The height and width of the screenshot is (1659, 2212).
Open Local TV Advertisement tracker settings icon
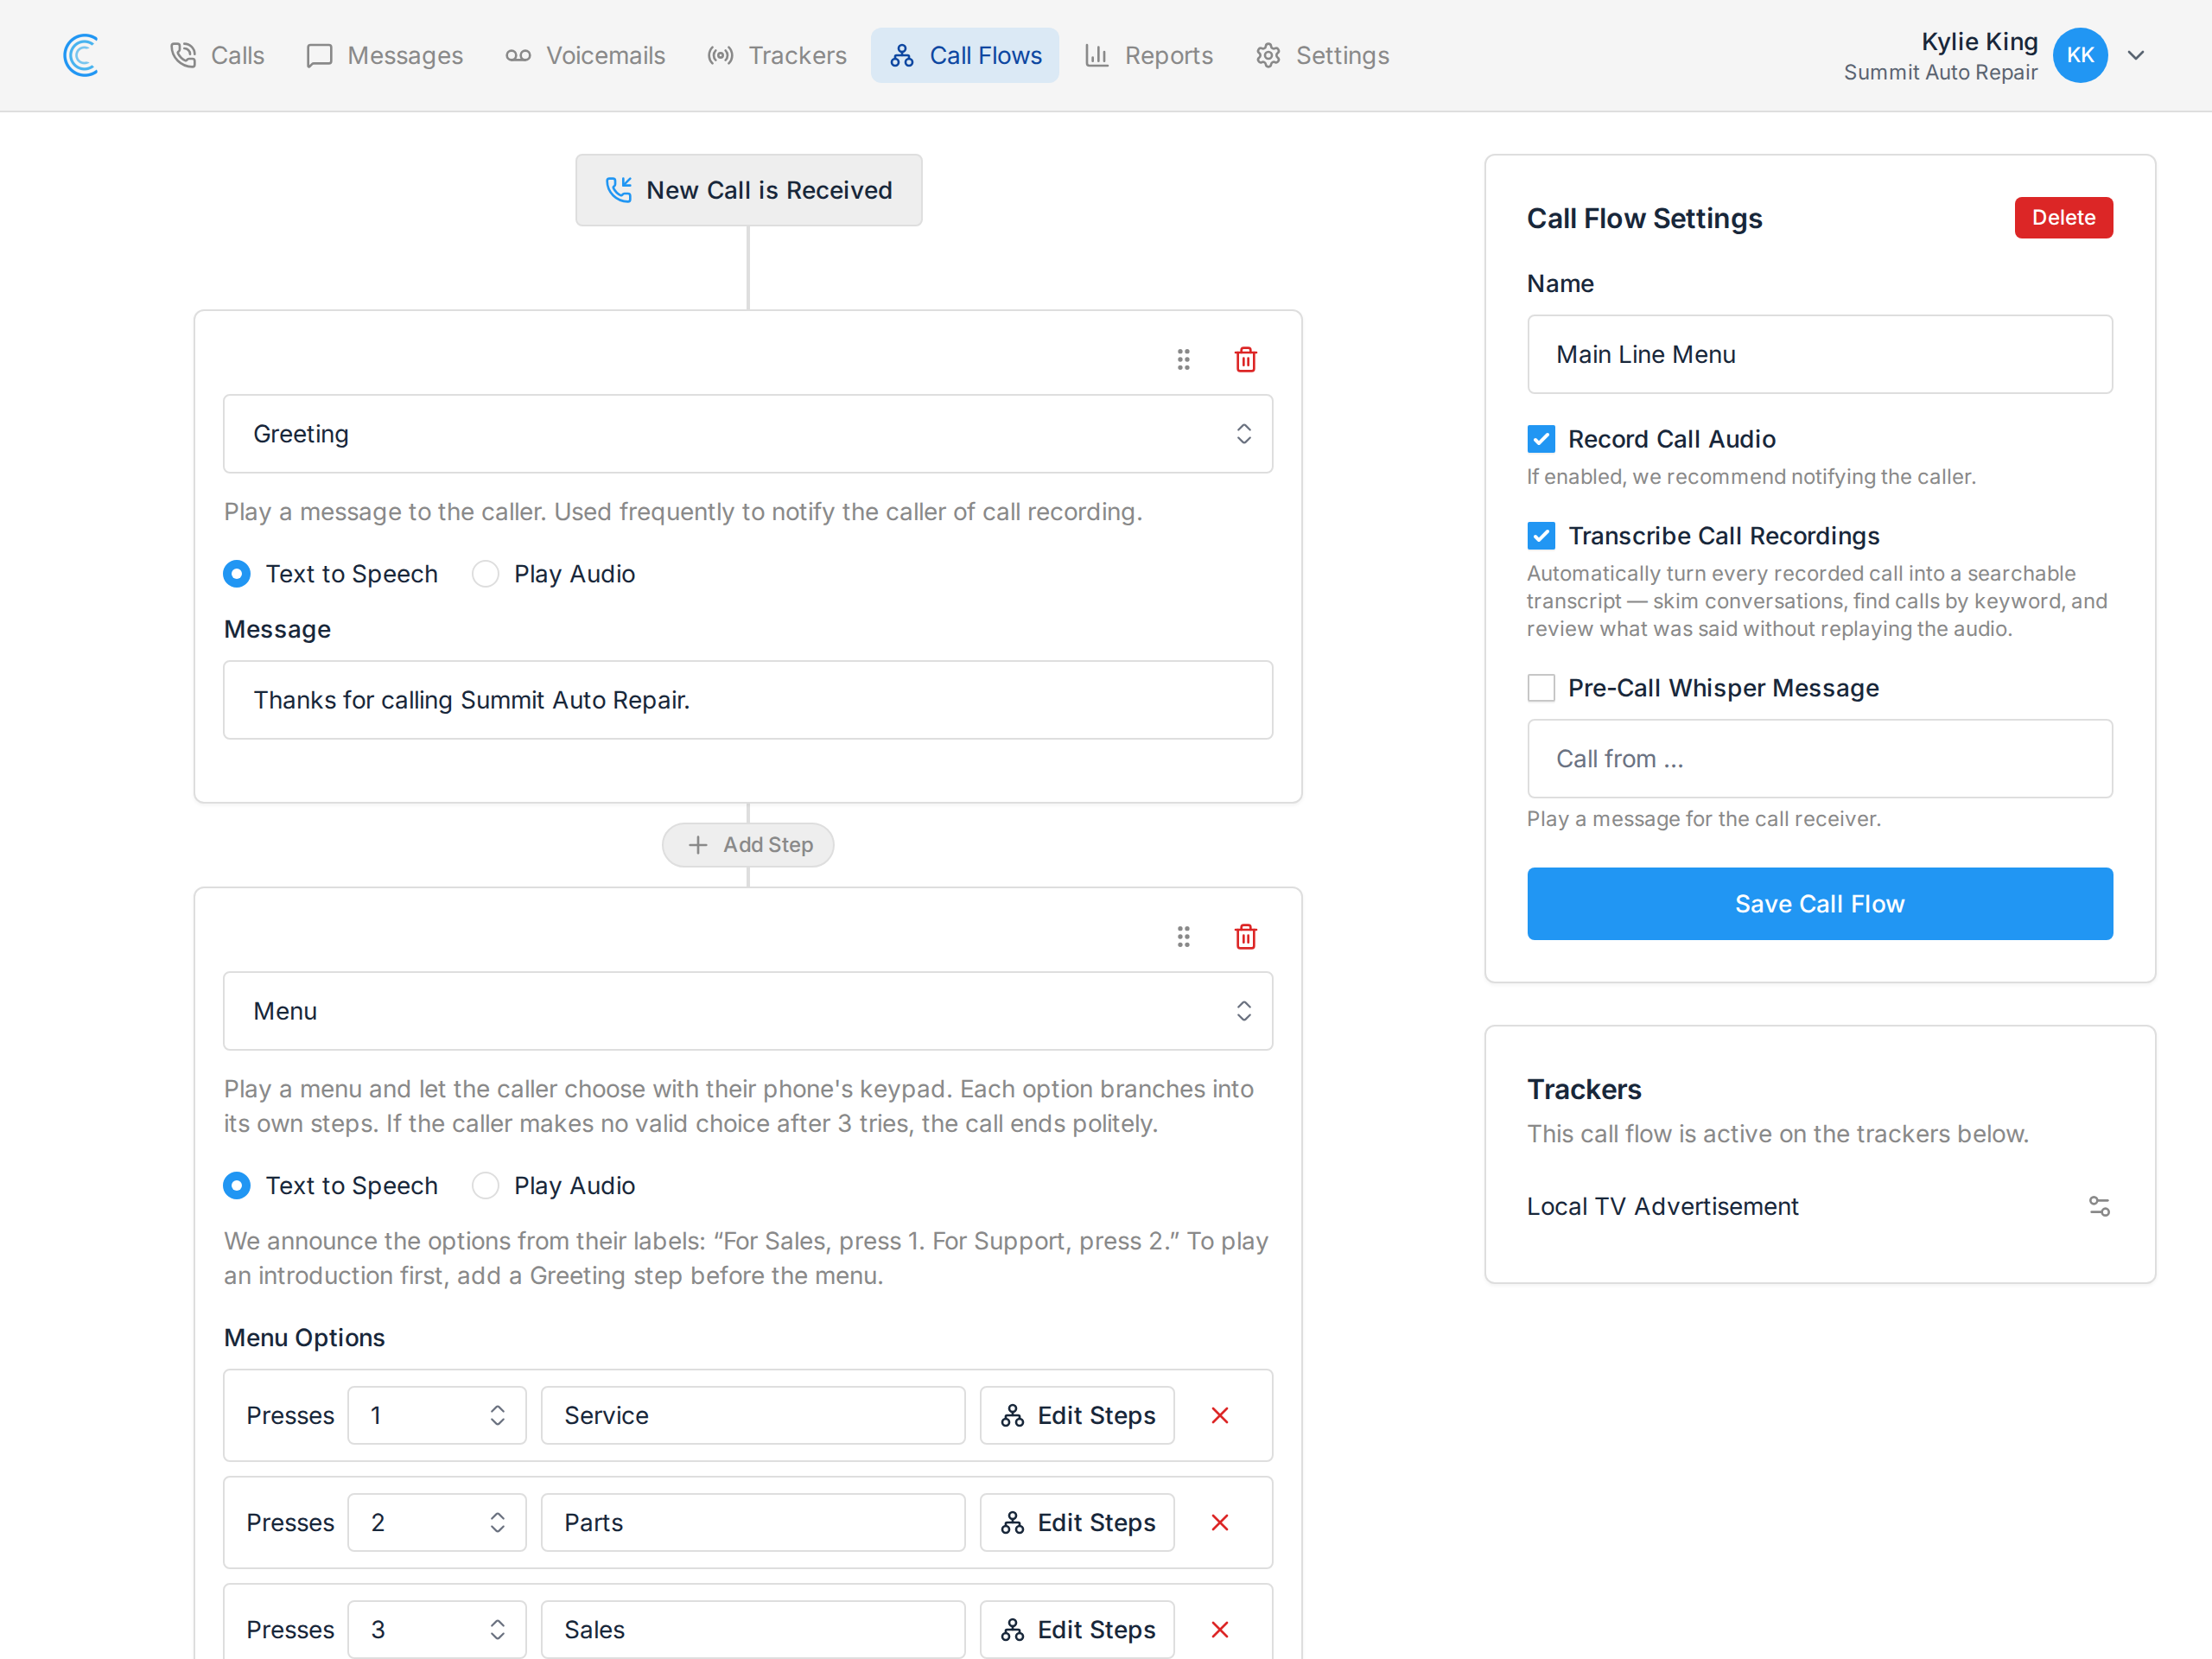click(x=2099, y=1207)
